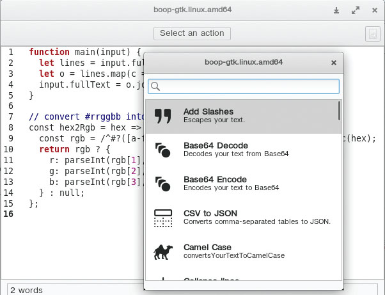Click the Base64 Encode script icon

(x=163, y=184)
